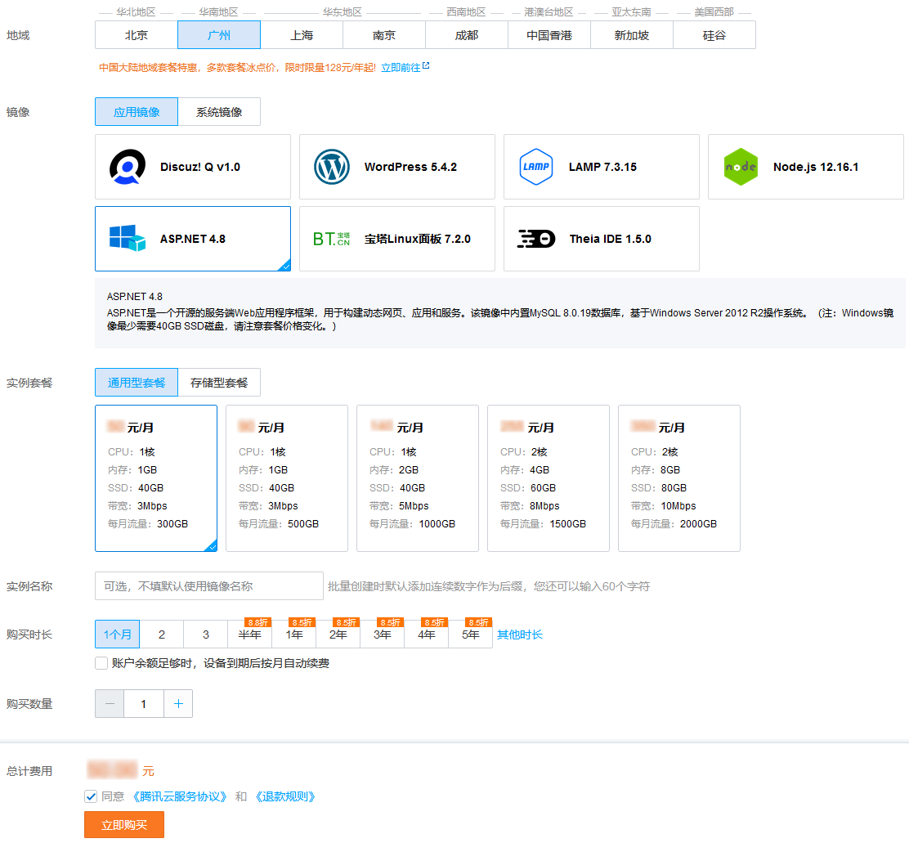
Task: Pick the plan with 1000GB monthly traffic
Action: (418, 478)
